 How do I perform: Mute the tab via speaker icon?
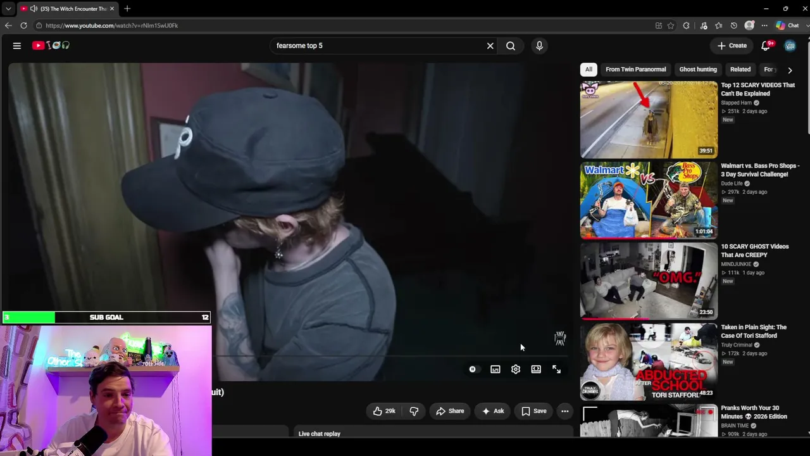34,9
